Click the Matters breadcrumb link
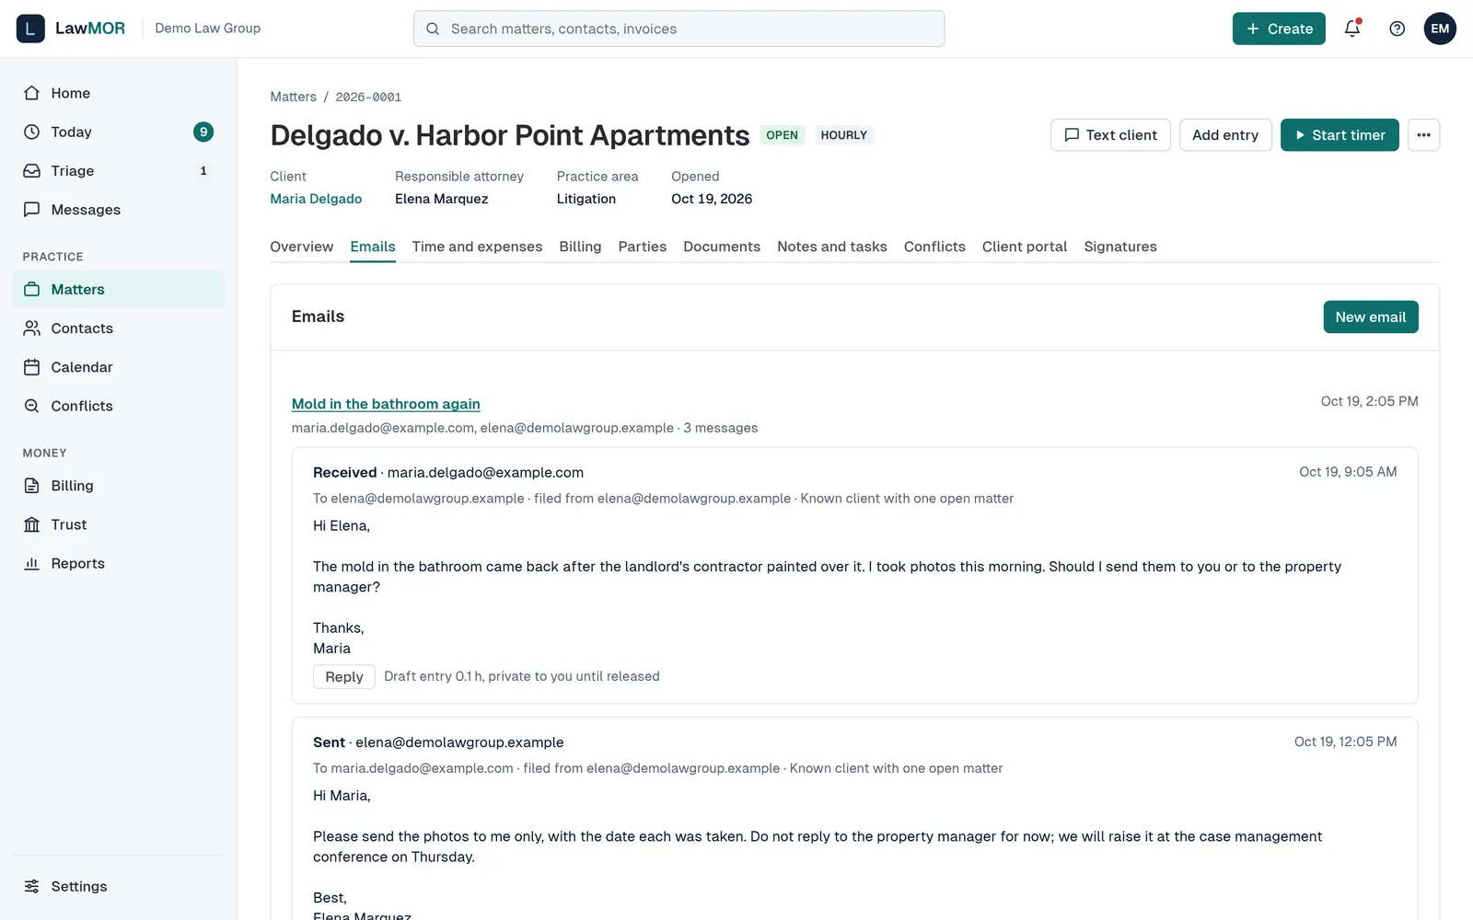This screenshot has height=920, width=1473. click(293, 97)
